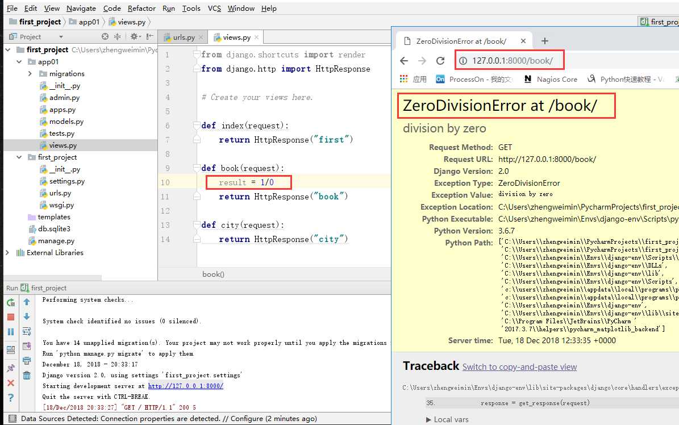Click the print icon in Run panel
The width and height of the screenshot is (679, 425).
(27, 360)
